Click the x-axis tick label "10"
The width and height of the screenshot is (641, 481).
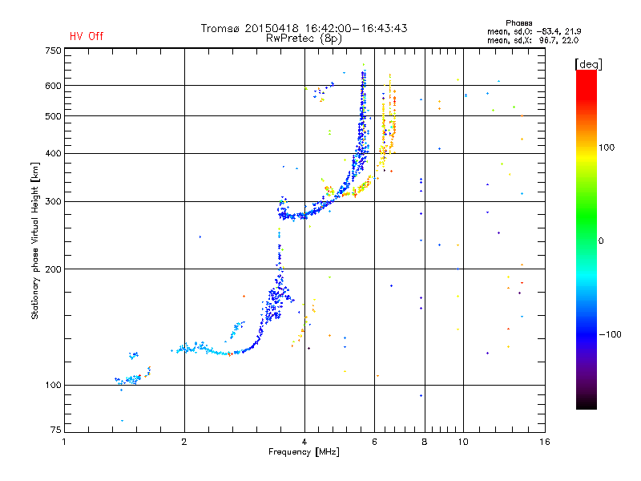tap(463, 442)
